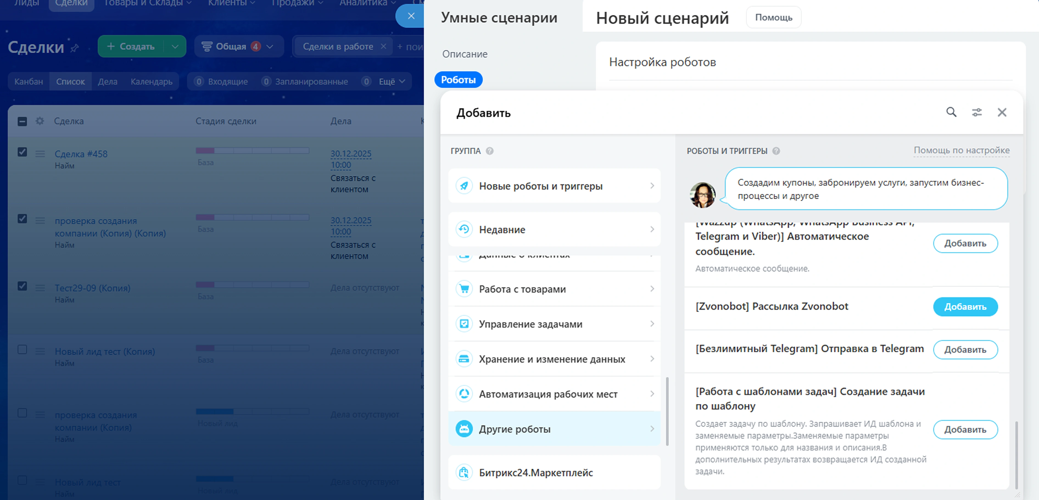Click the assistant avatar thumbnail
Image resolution: width=1039 pixels, height=500 pixels.
coord(702,195)
